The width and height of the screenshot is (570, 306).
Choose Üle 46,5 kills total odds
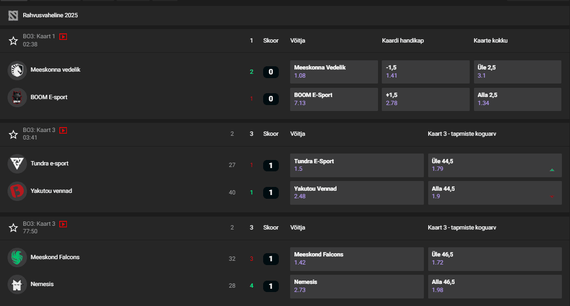tap(495, 259)
